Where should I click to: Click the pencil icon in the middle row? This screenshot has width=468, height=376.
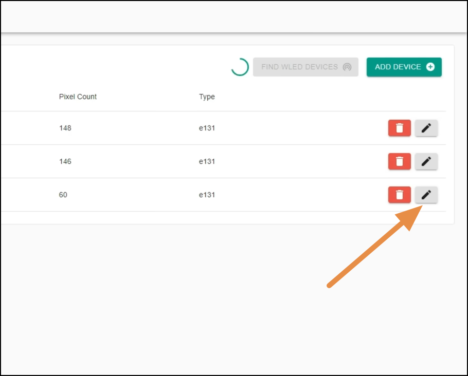pyautogui.click(x=425, y=161)
